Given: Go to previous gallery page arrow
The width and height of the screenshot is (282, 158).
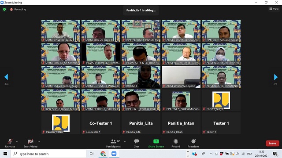Looking at the screenshot, I should pyautogui.click(x=6, y=77).
